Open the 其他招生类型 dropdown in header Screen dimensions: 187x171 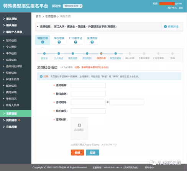tap(72, 6)
